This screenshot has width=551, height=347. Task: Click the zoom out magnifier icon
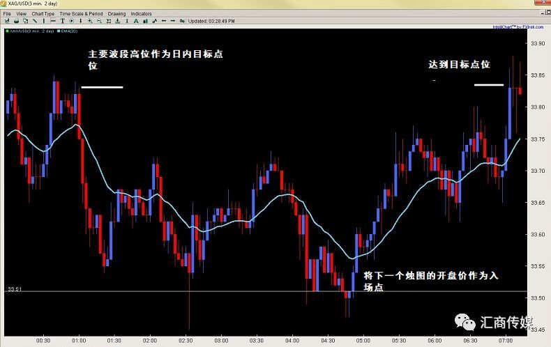point(99,21)
